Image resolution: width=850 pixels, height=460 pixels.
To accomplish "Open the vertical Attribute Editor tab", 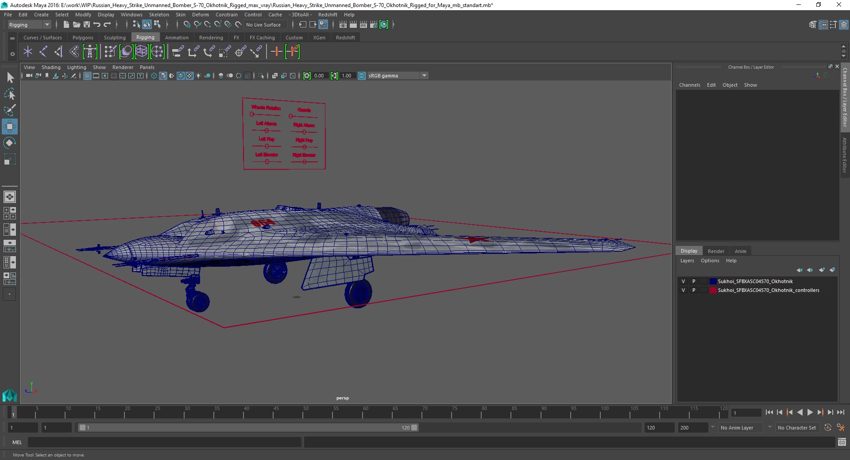I will point(845,155).
